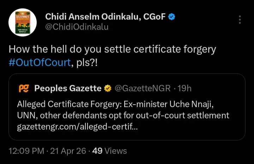Click the 'How the hell' tweet text
The width and height of the screenshot is (254, 164).
(112, 49)
